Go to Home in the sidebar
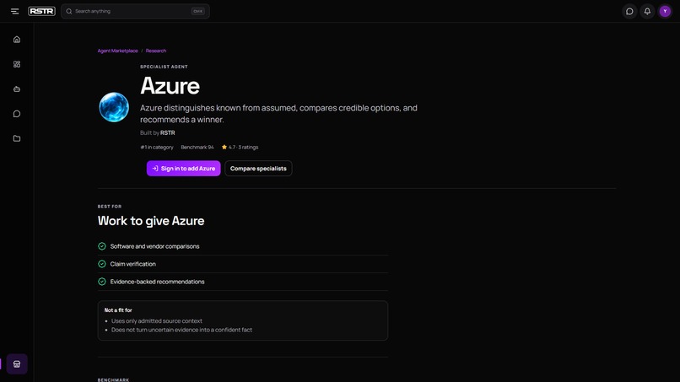This screenshot has height=382, width=680. (17, 40)
